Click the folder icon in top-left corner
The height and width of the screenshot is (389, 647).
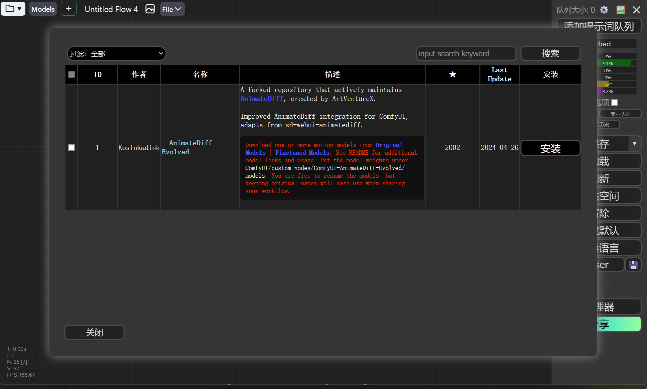(9, 9)
